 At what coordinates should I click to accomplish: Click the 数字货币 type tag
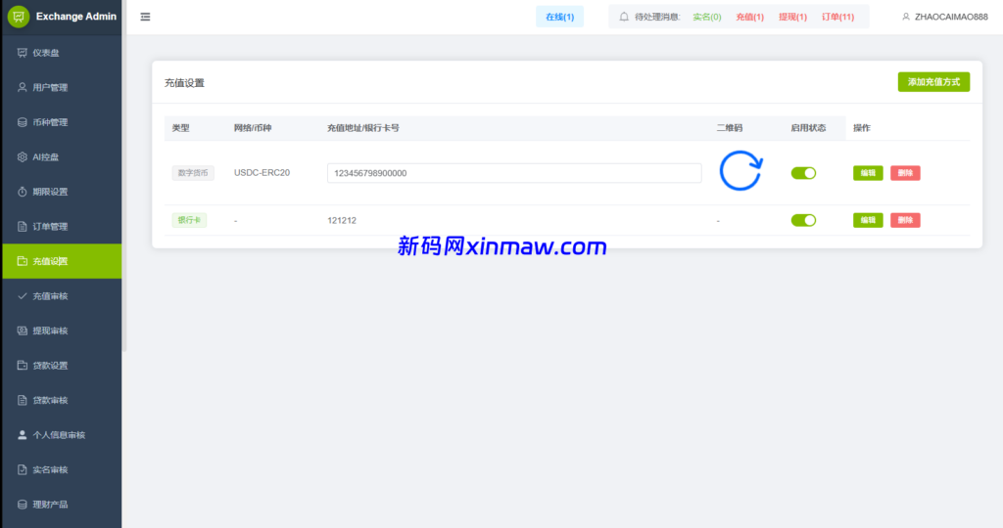point(193,173)
